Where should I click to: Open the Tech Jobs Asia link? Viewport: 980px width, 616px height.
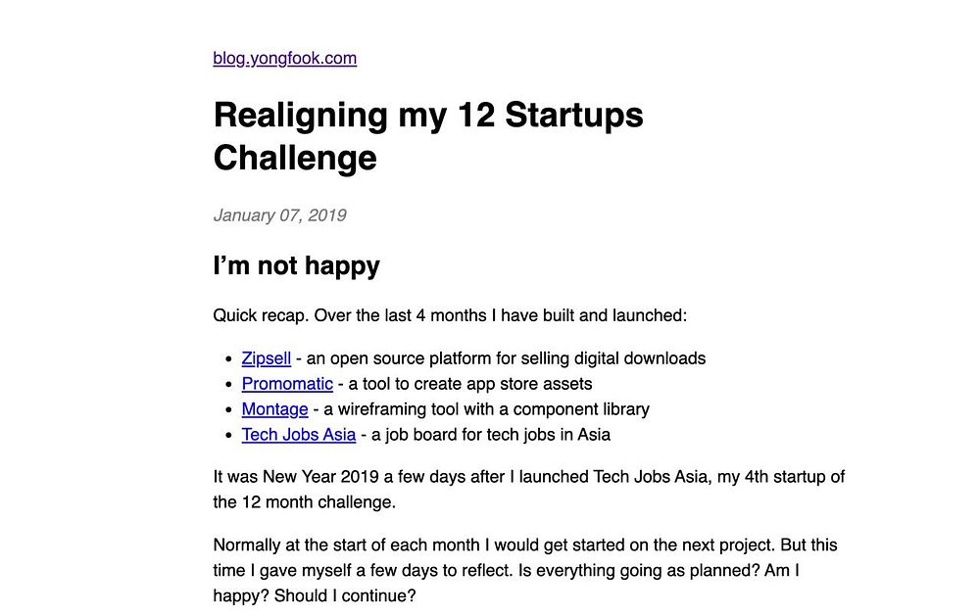coord(299,435)
